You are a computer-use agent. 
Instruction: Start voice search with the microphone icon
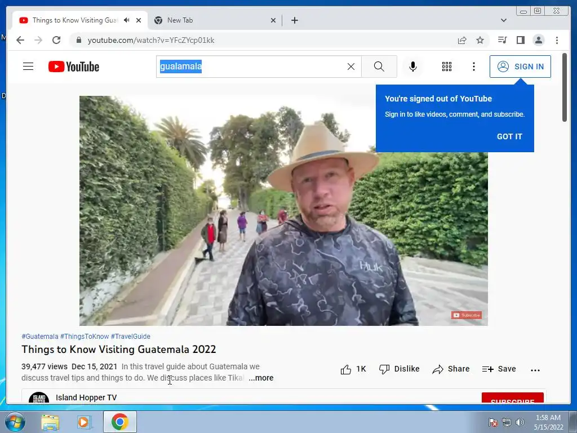pos(413,67)
